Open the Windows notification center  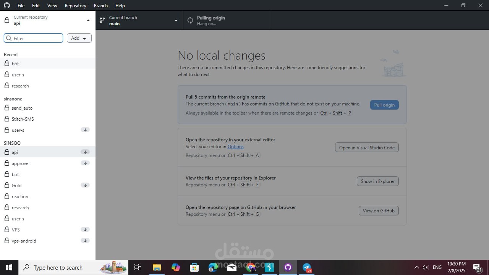(478, 268)
